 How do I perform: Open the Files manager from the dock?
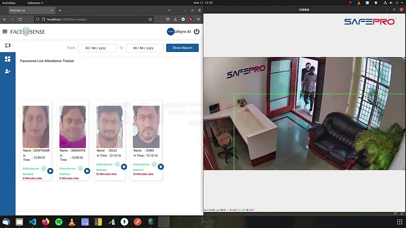pos(19,222)
